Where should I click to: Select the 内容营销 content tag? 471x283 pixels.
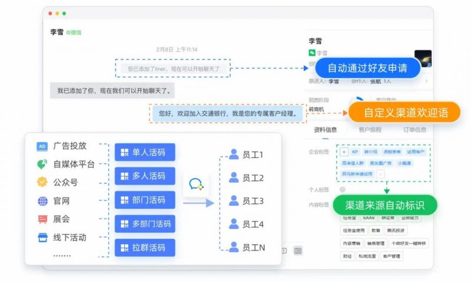coord(351,243)
